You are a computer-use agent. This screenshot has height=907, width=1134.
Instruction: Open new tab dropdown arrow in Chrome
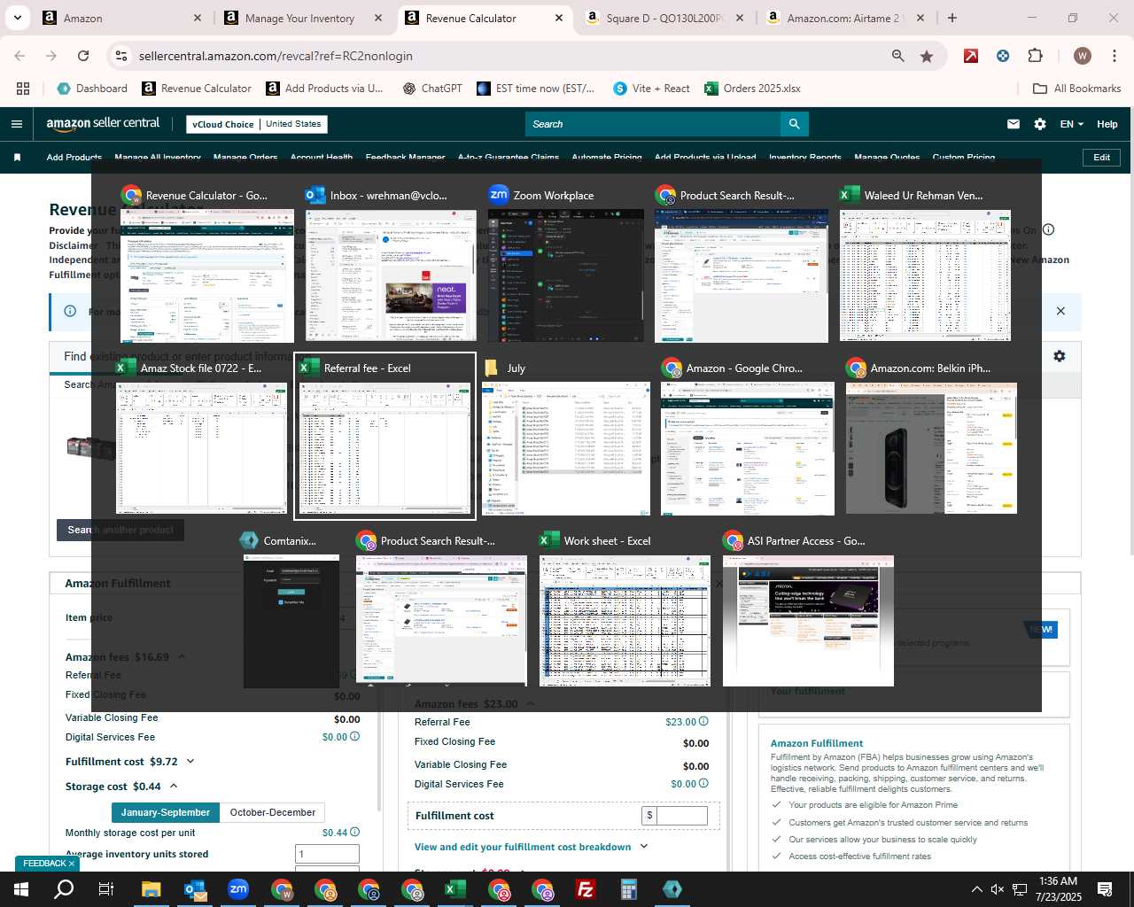coord(18,18)
